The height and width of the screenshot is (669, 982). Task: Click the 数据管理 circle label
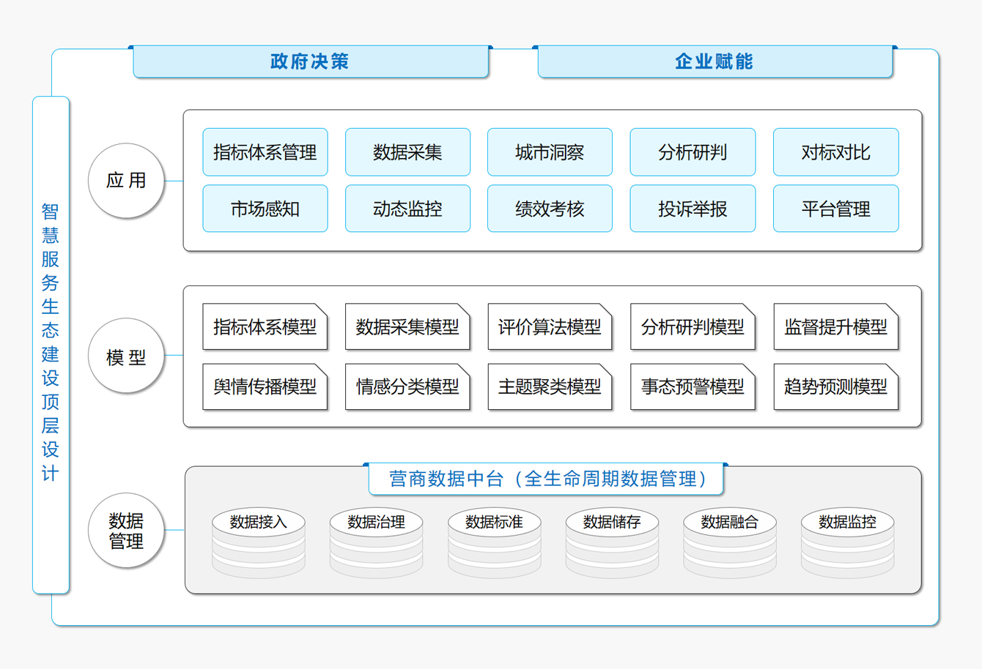tap(126, 531)
